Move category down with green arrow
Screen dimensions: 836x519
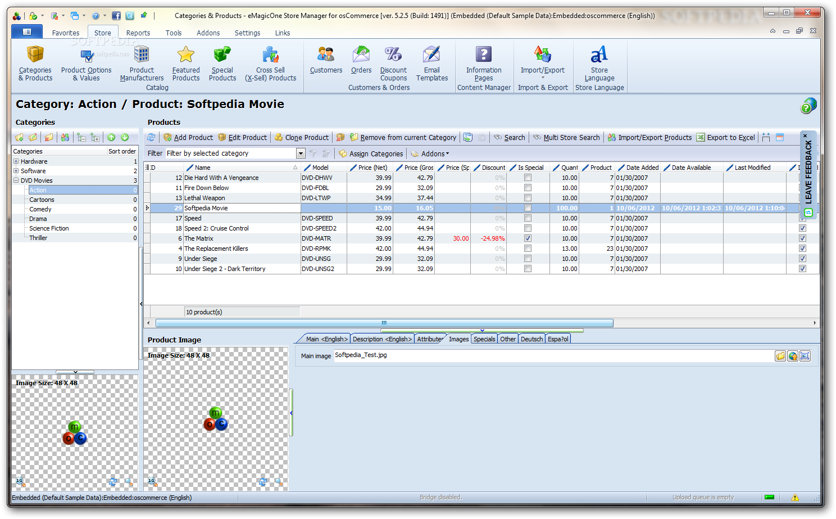click(125, 137)
